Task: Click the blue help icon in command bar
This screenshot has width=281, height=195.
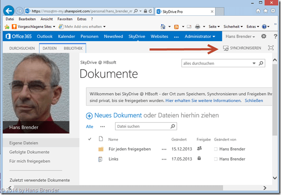Action: 264,27
